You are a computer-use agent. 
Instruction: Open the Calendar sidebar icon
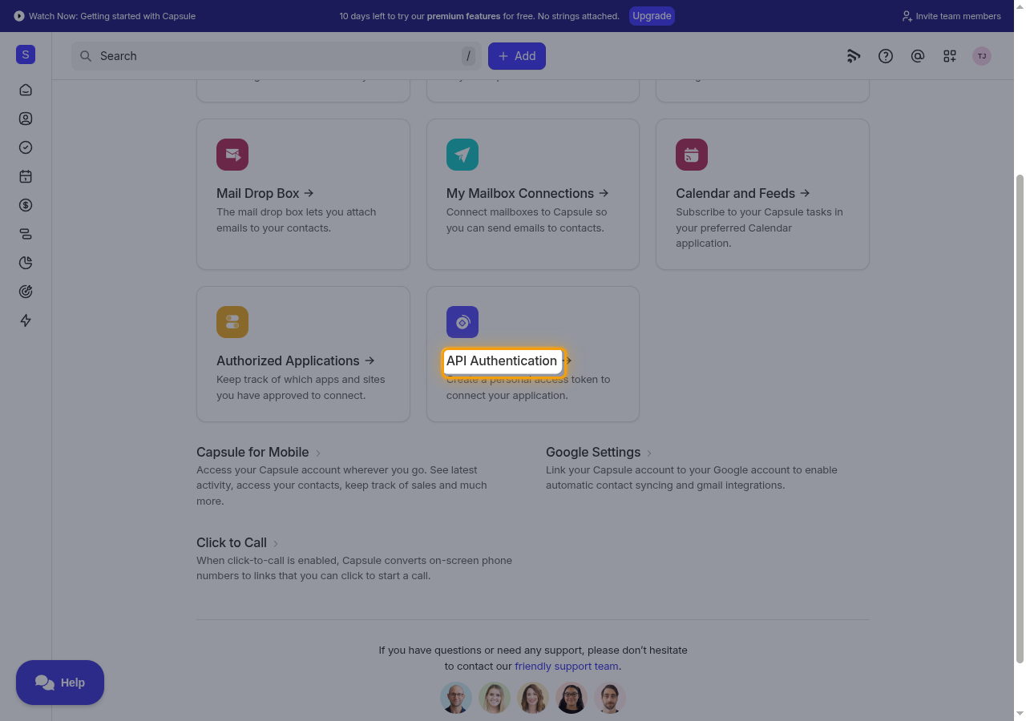tap(26, 176)
